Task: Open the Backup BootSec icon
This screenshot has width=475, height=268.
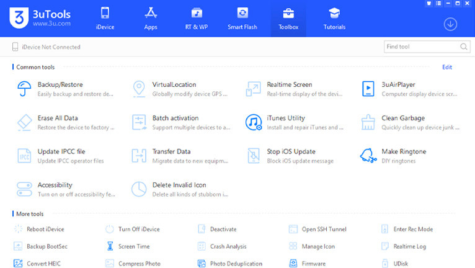Action: [x=18, y=246]
